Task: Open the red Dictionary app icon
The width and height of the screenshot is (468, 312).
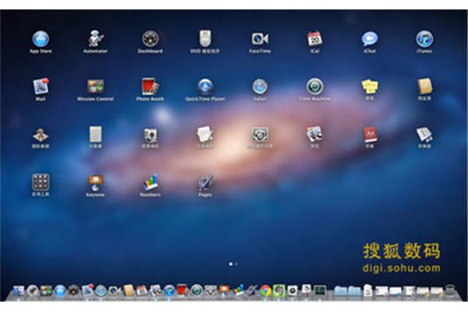Action: click(x=370, y=134)
